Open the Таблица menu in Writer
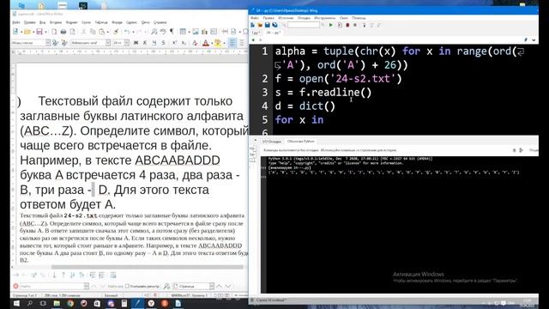Image resolution: width=549 pixels, height=309 pixels. (101, 22)
